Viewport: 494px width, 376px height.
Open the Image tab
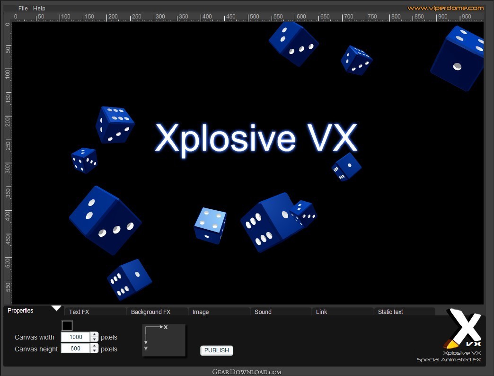pos(219,312)
